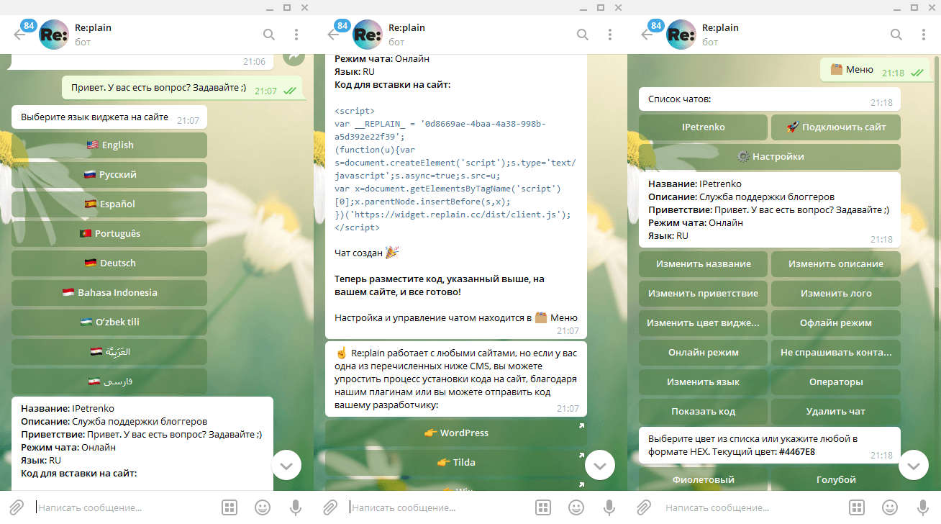Toggle Не спрашивать контакты option
Screen dimensions: 941x524
click(836, 352)
